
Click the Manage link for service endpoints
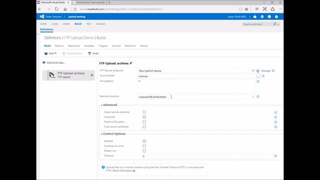(265, 71)
